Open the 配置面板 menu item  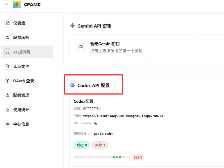[x=27, y=38]
